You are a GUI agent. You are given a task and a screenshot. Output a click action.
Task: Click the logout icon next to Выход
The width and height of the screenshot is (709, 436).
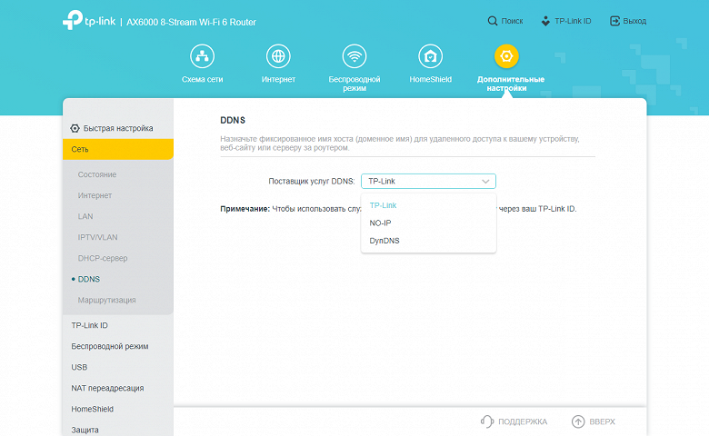[615, 21]
